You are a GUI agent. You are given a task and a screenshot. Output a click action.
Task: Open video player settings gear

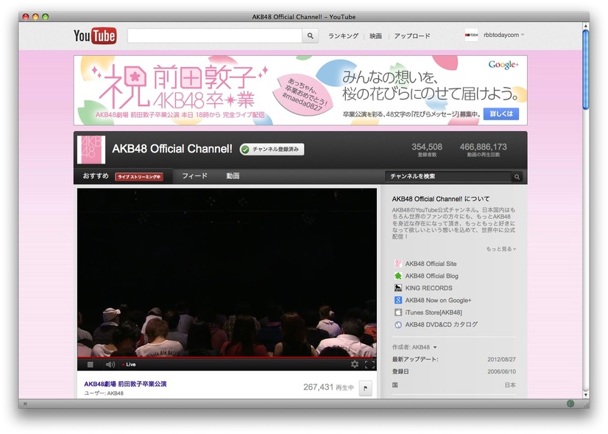pos(354,364)
